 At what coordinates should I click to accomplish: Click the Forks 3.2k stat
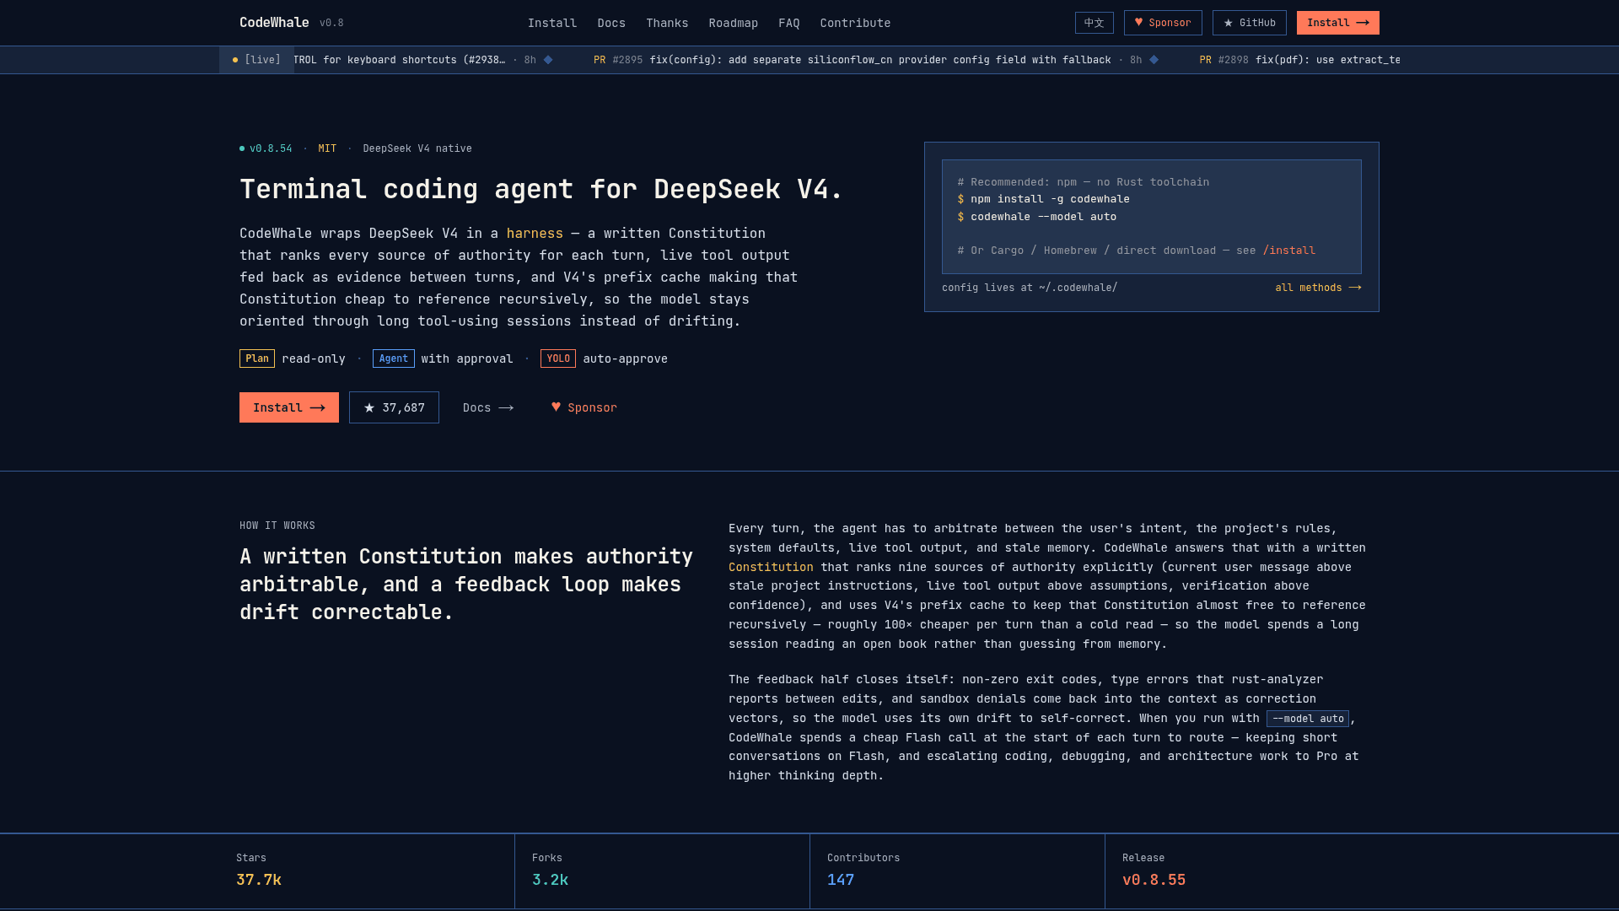pos(551,871)
